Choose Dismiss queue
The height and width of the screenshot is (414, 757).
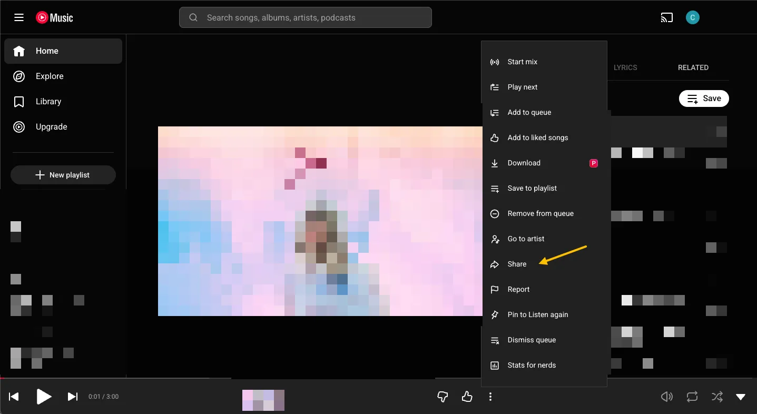click(x=544, y=340)
